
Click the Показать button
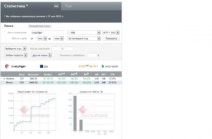[111, 38]
